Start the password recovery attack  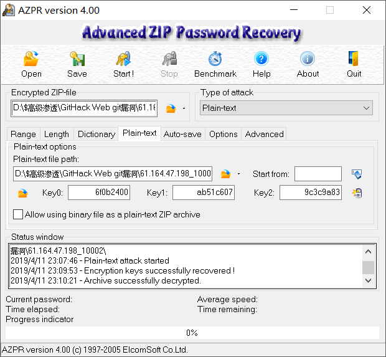(123, 59)
